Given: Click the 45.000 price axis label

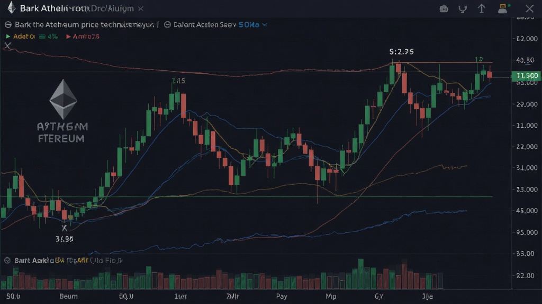Looking at the screenshot, I should [x=527, y=211].
